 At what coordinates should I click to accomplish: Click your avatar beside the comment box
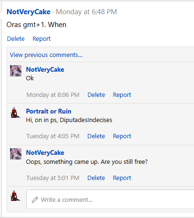pyautogui.click(x=15, y=195)
